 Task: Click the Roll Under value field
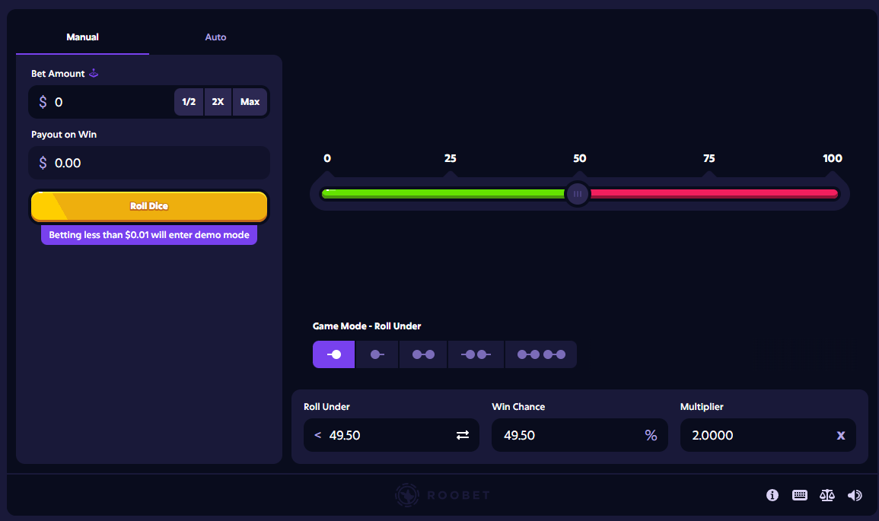coord(391,435)
